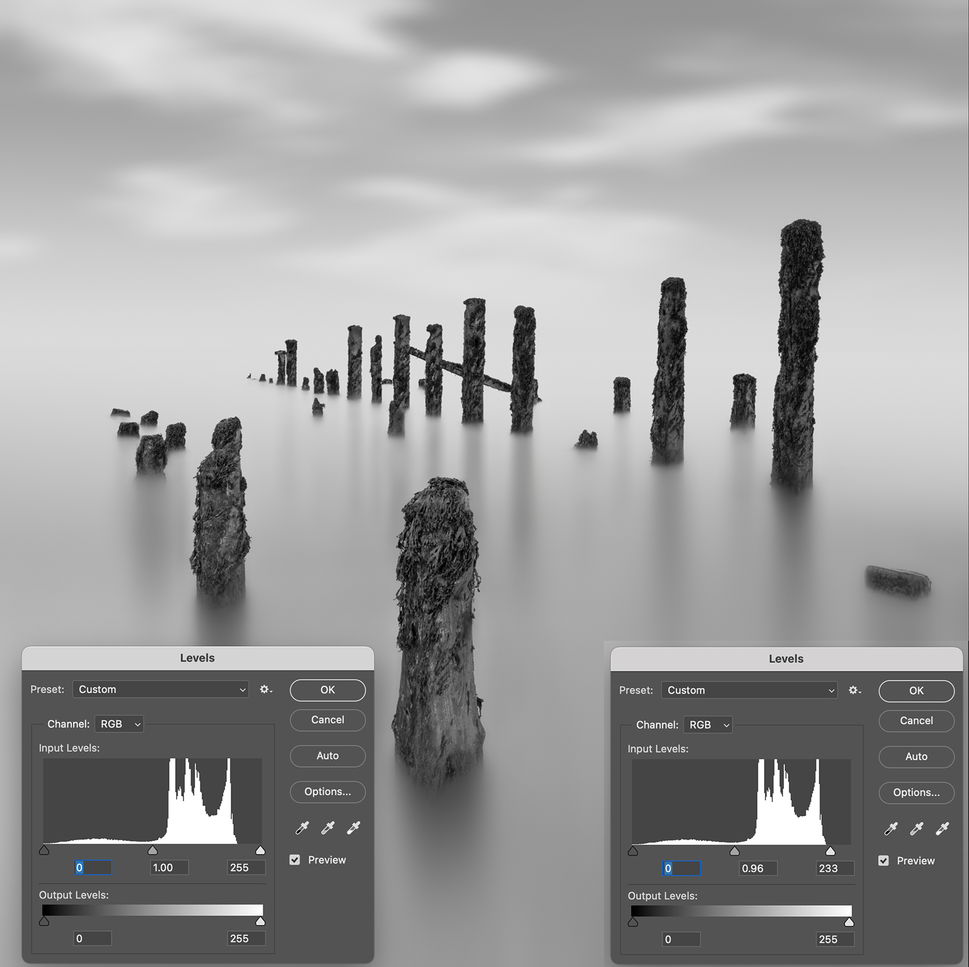Open preset gear menu in left Levels dialog
Image resolution: width=969 pixels, height=967 pixels.
[x=265, y=690]
